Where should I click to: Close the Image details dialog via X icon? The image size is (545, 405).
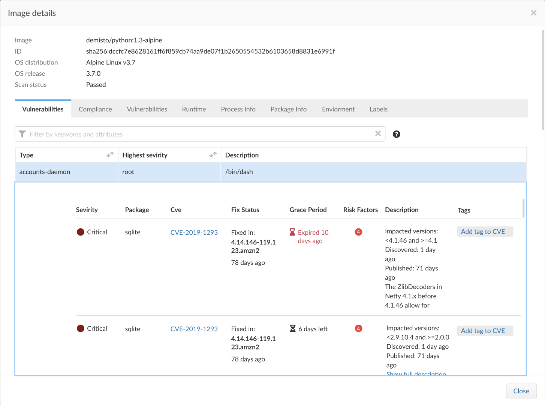[x=534, y=13]
